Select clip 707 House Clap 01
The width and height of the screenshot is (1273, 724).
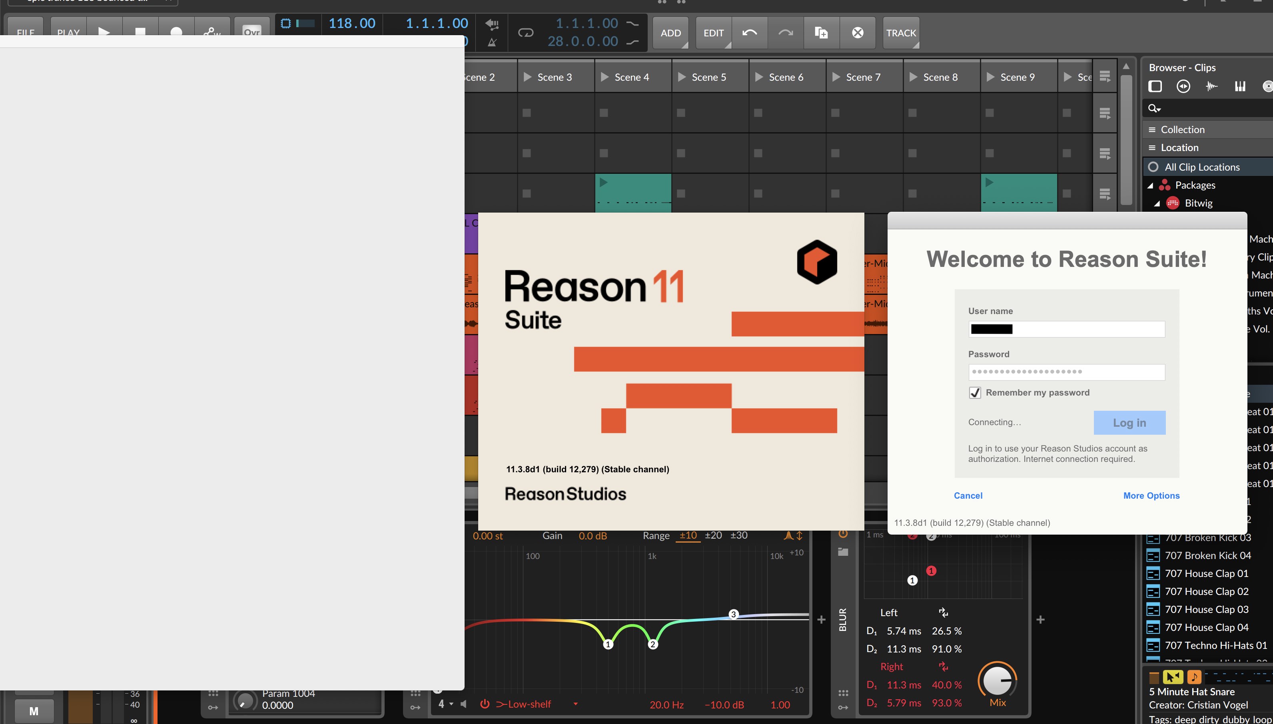(1208, 574)
